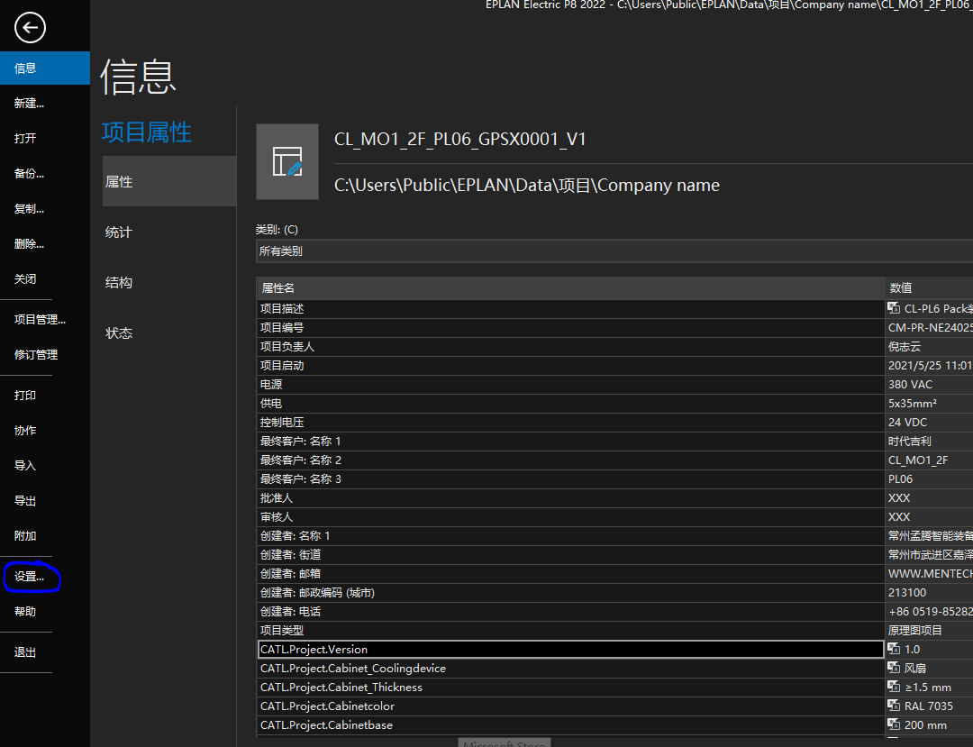The width and height of the screenshot is (973, 747).
Task: Click the back arrow circle icon
Action: point(30,27)
